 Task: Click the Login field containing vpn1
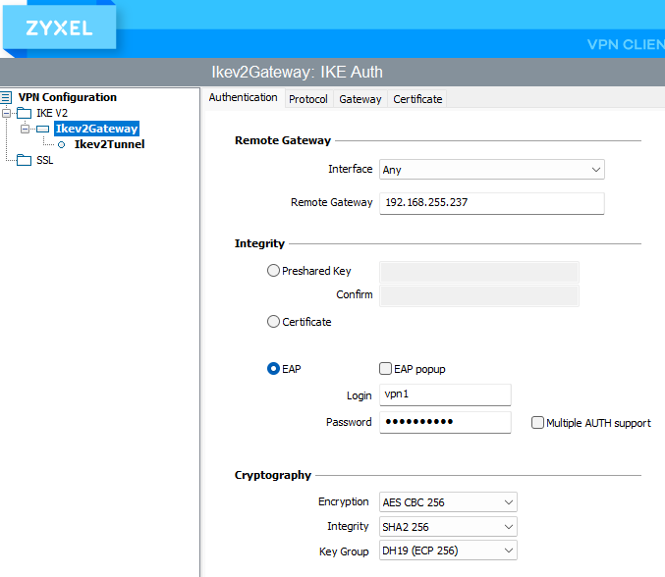tap(445, 394)
